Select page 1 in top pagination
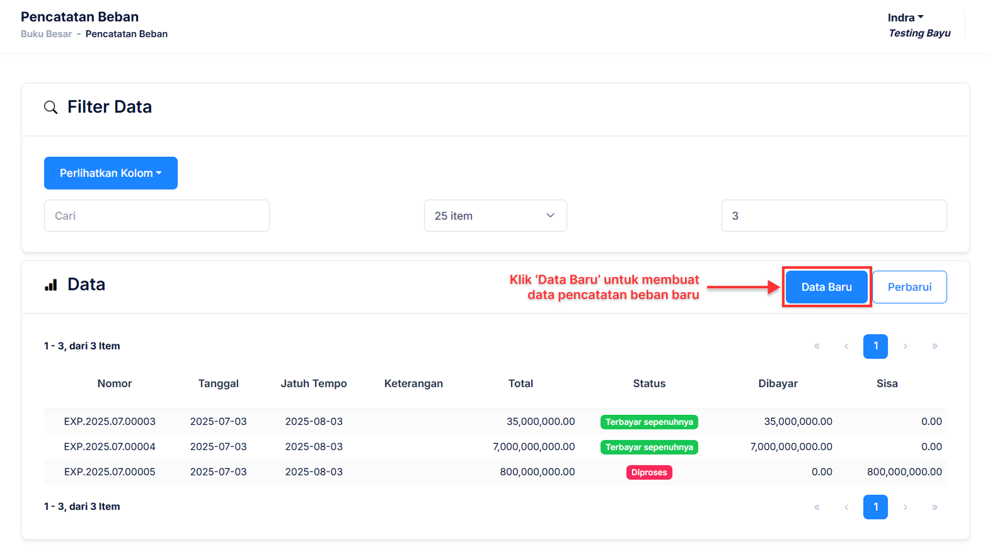 point(875,346)
